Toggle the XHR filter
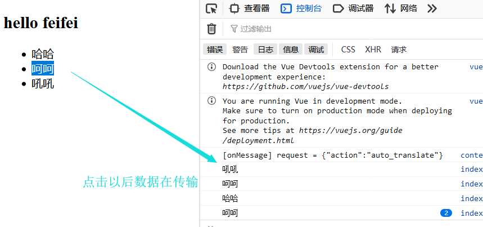Image resolution: width=483 pixels, height=227 pixels. pos(373,50)
